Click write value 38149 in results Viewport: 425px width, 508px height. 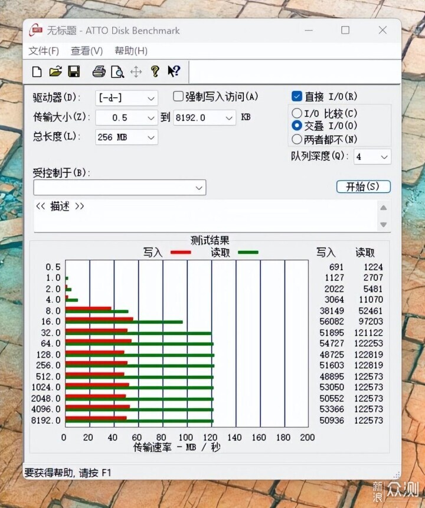(332, 311)
